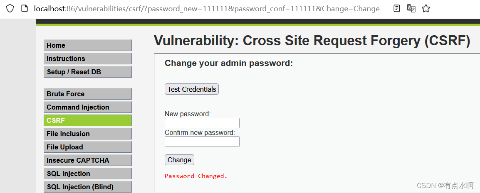Click the Test Credentials button
Screen dimensions: 480x193
click(192, 89)
